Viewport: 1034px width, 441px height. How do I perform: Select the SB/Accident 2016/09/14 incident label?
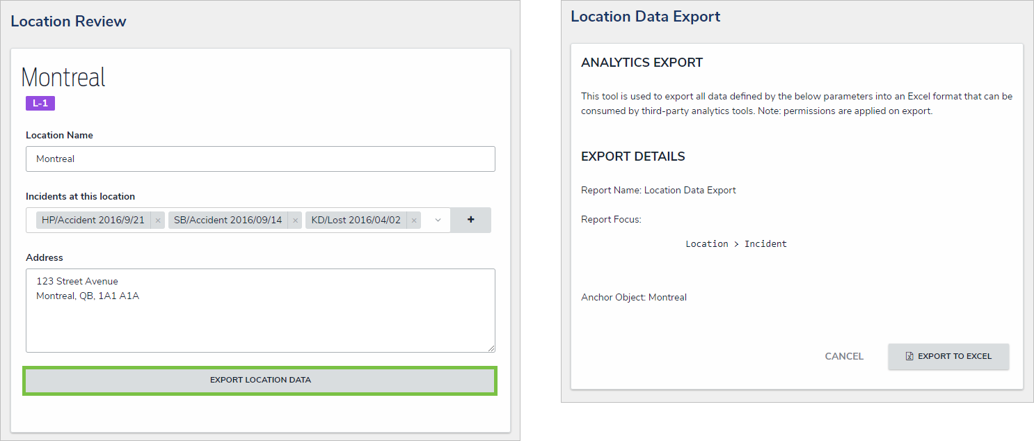click(228, 220)
